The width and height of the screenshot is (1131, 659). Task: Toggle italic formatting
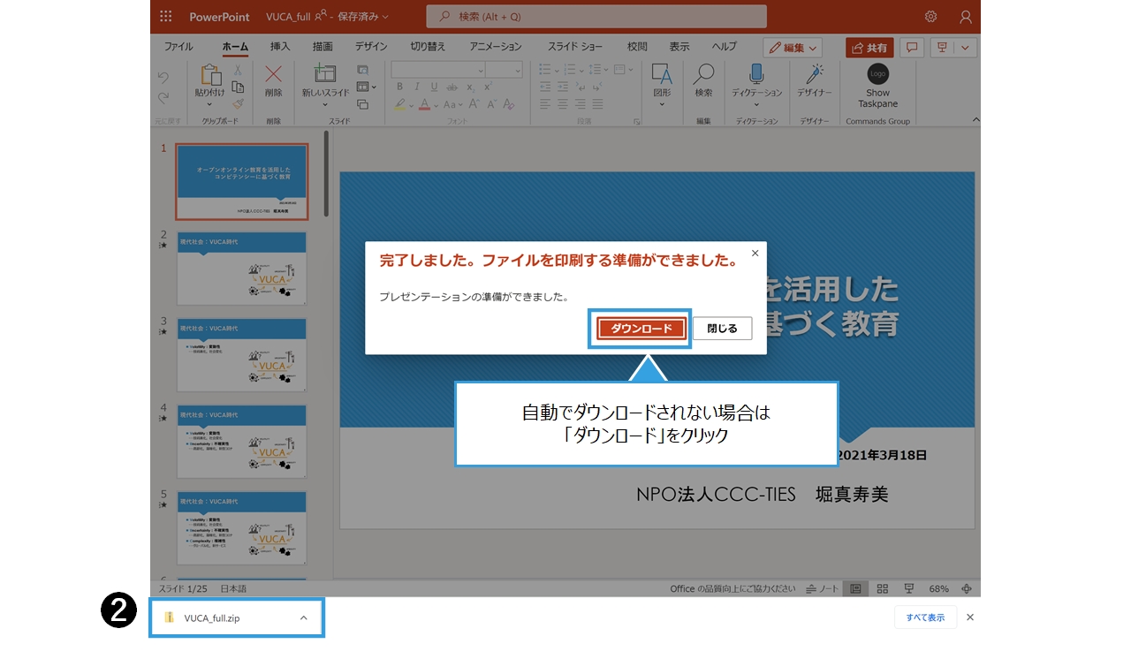(417, 87)
